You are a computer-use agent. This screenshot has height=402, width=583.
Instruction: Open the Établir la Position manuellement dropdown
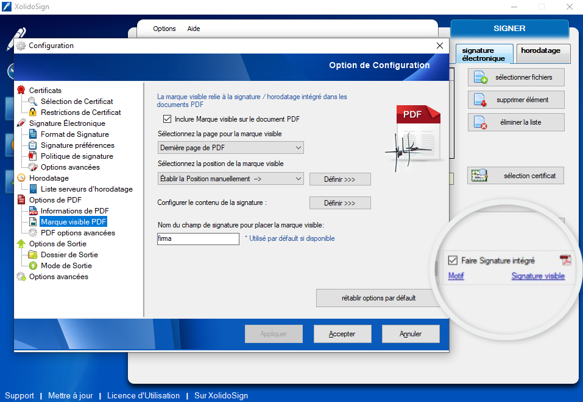[230, 179]
